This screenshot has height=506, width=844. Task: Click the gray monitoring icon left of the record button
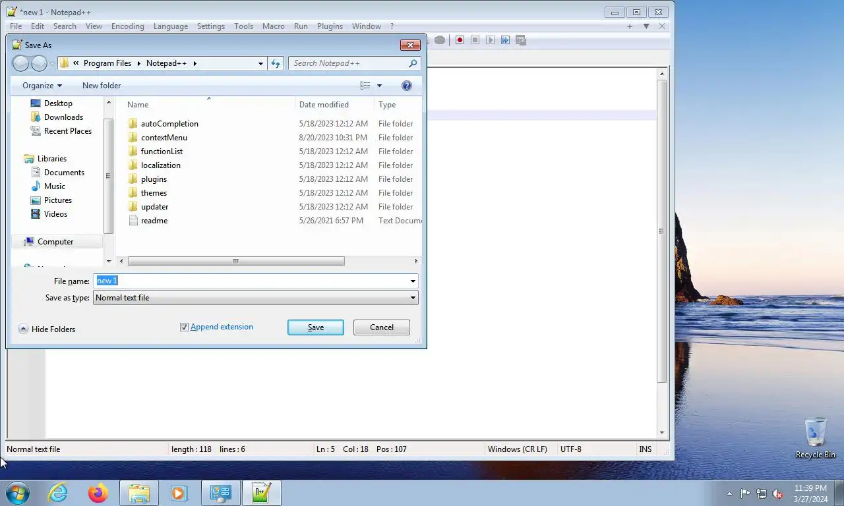point(440,40)
